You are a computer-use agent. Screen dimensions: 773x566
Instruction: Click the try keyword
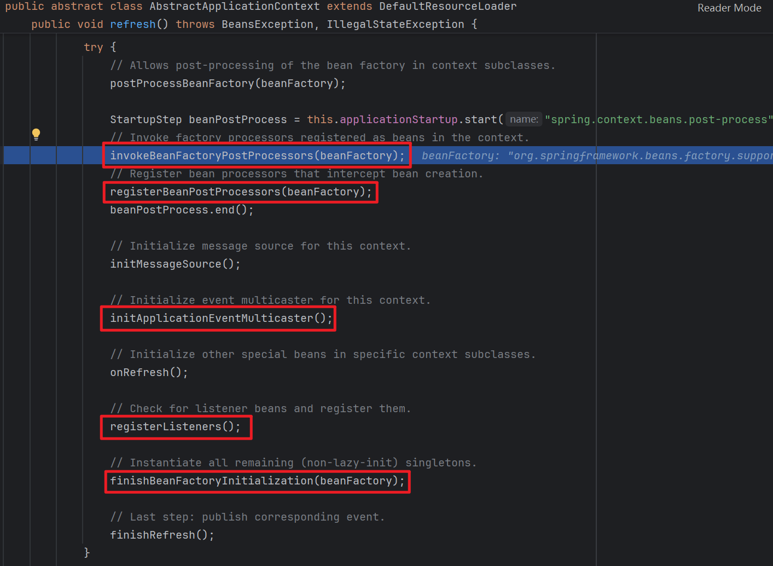coord(93,47)
